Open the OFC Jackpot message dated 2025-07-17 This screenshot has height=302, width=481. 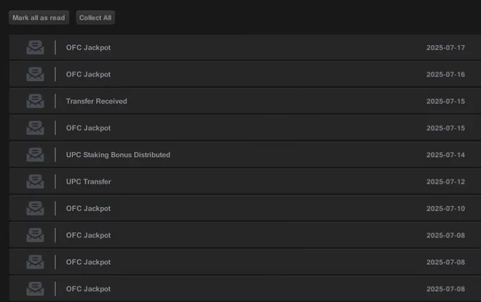coord(88,47)
